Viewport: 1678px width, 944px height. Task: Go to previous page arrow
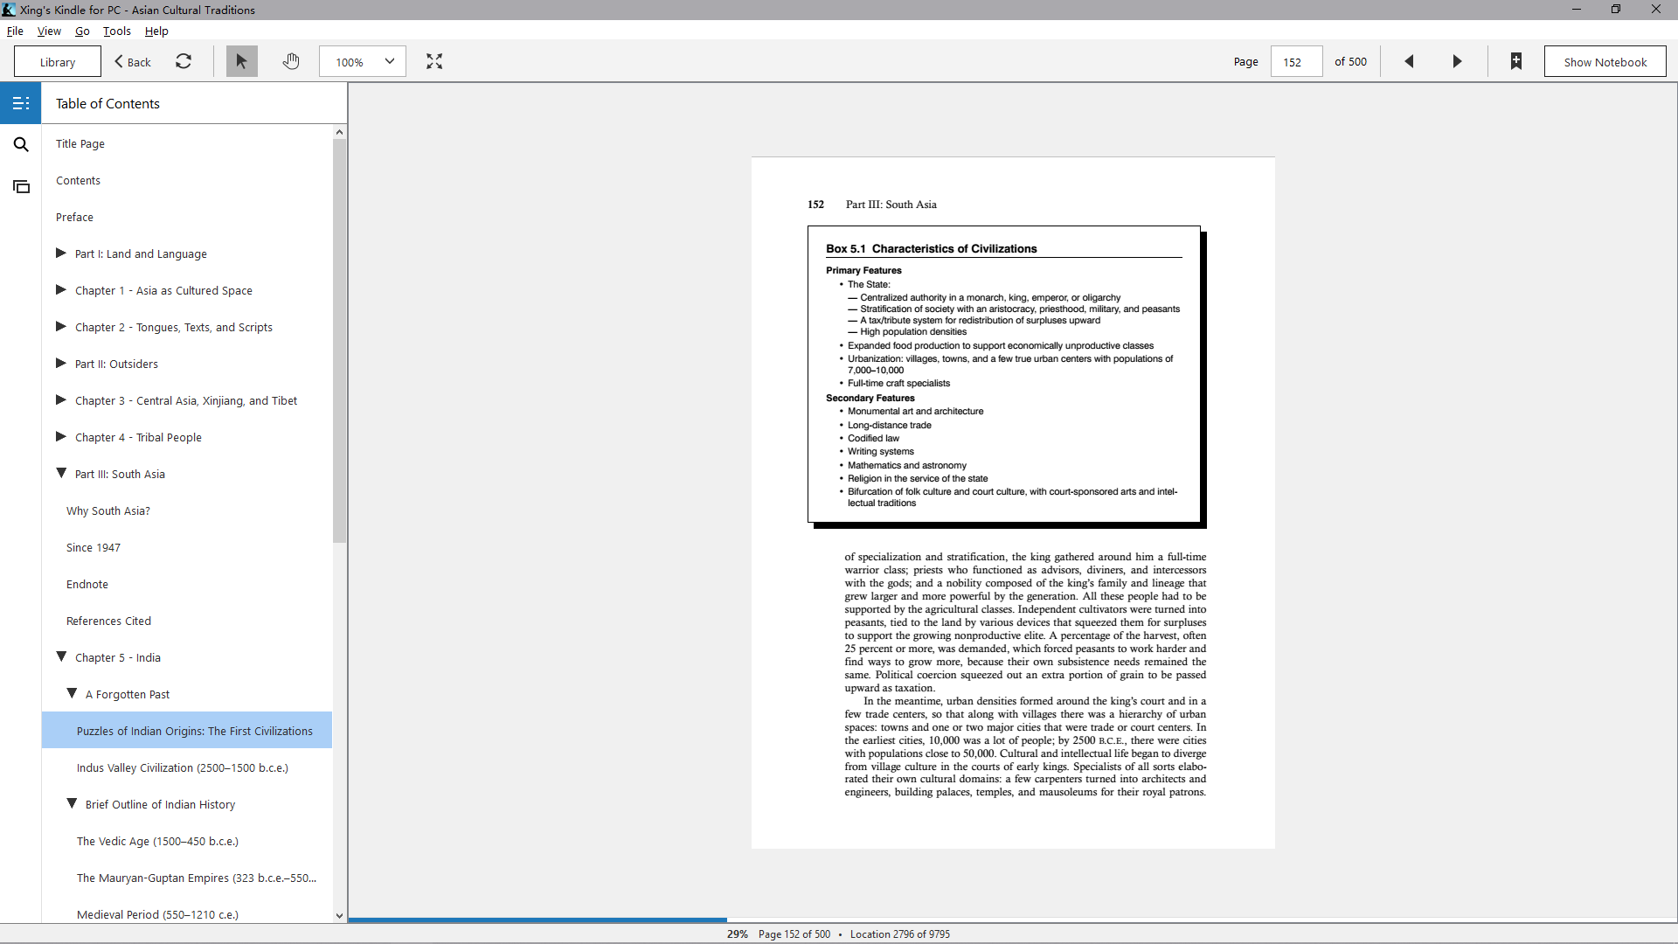pyautogui.click(x=1409, y=61)
